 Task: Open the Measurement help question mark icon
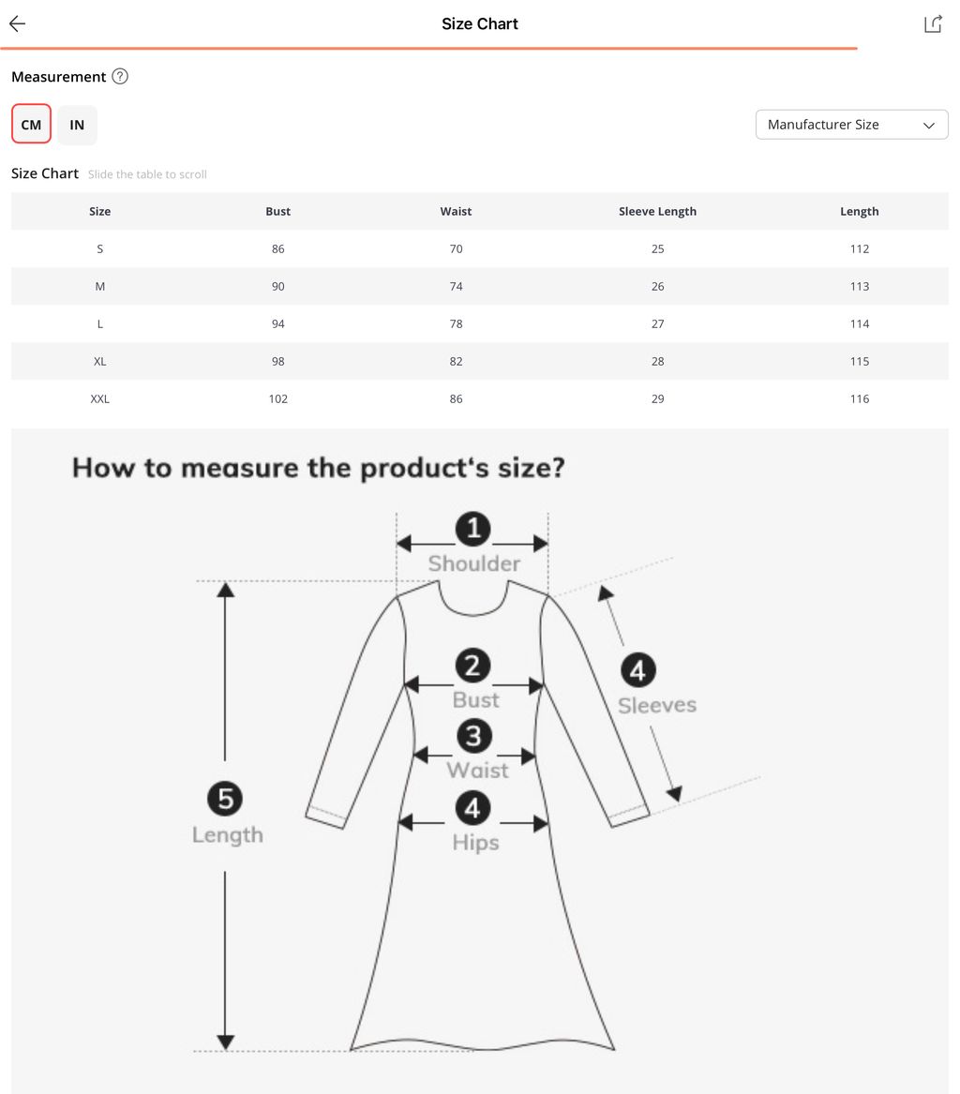[x=120, y=76]
